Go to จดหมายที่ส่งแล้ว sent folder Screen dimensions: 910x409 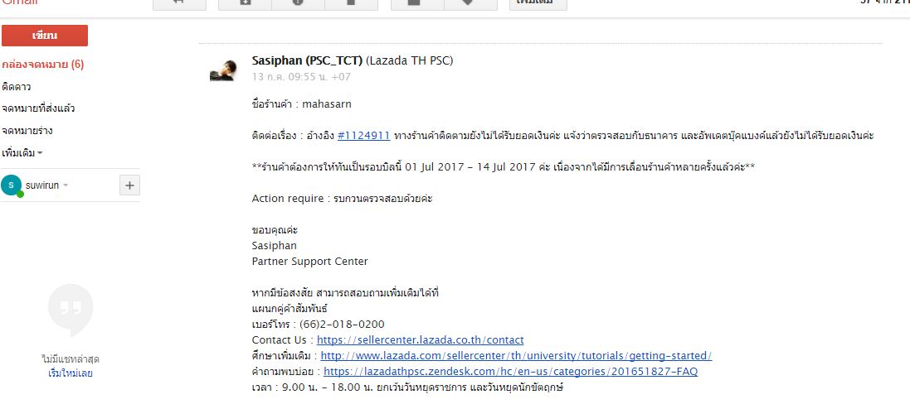[x=39, y=108]
